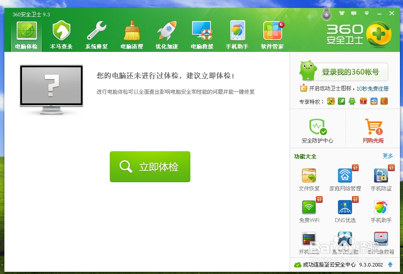
Task: Go to 电脑救援 tab
Action: 202,35
